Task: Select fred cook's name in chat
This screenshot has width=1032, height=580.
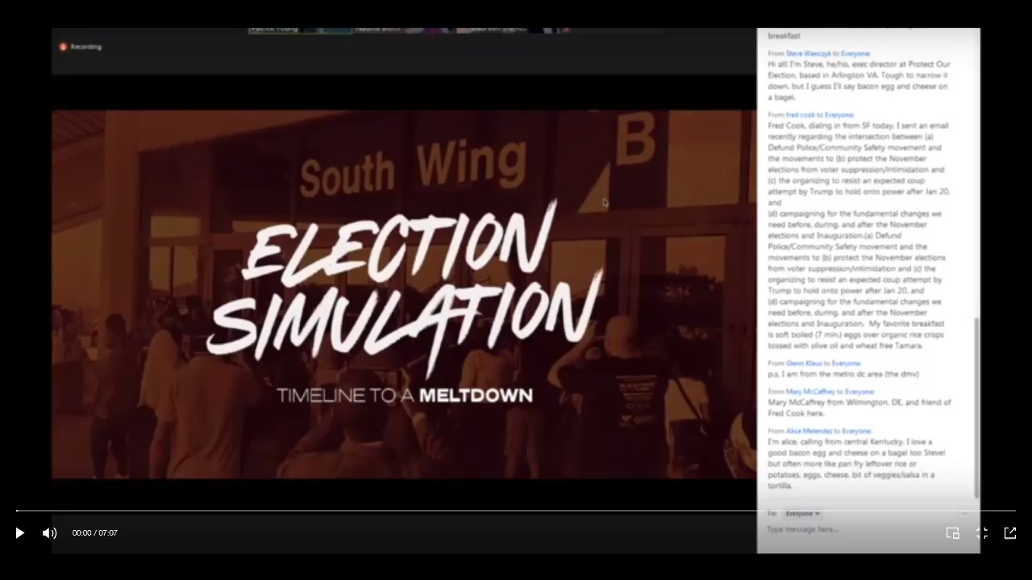Action: [x=801, y=115]
